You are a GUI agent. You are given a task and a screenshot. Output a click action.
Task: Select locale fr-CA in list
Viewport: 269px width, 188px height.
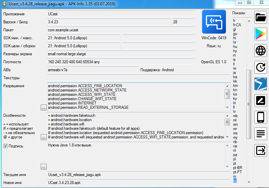(x=237, y=25)
